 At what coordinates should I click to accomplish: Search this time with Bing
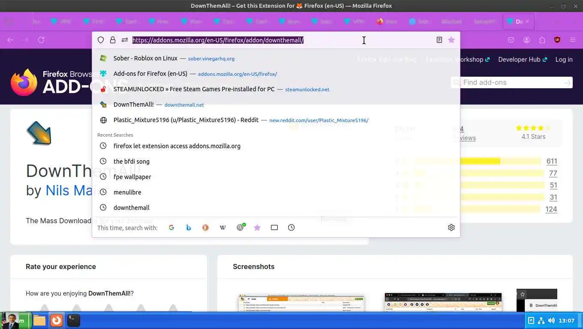pyautogui.click(x=189, y=227)
